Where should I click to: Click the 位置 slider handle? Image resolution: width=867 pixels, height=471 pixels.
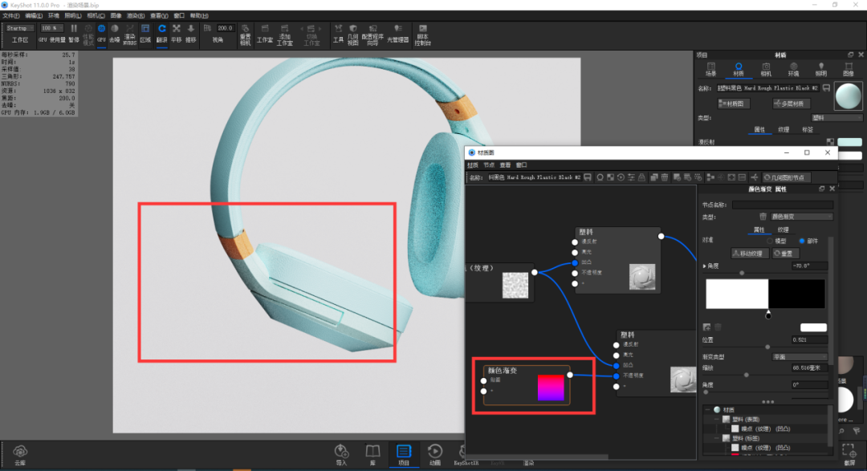pyautogui.click(x=767, y=347)
